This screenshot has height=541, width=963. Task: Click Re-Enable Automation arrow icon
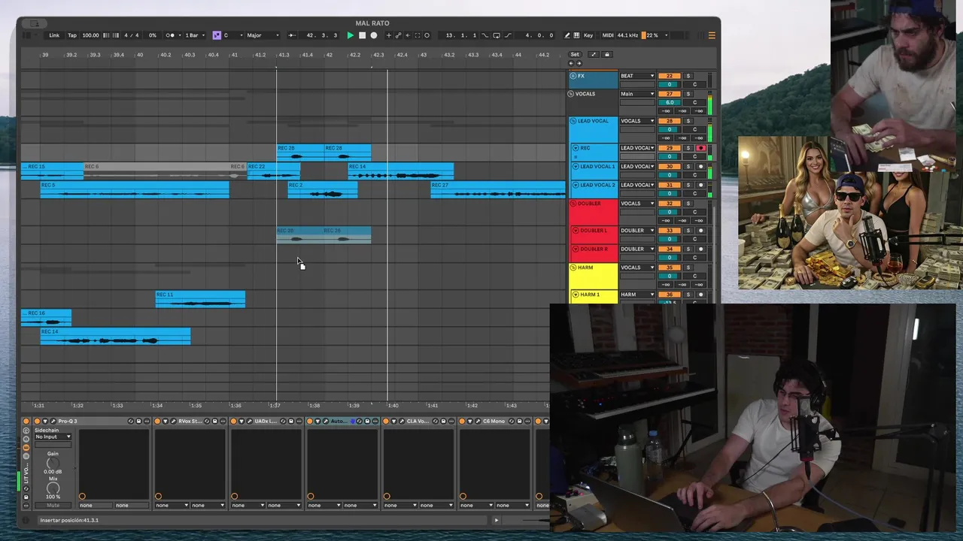[408, 35]
